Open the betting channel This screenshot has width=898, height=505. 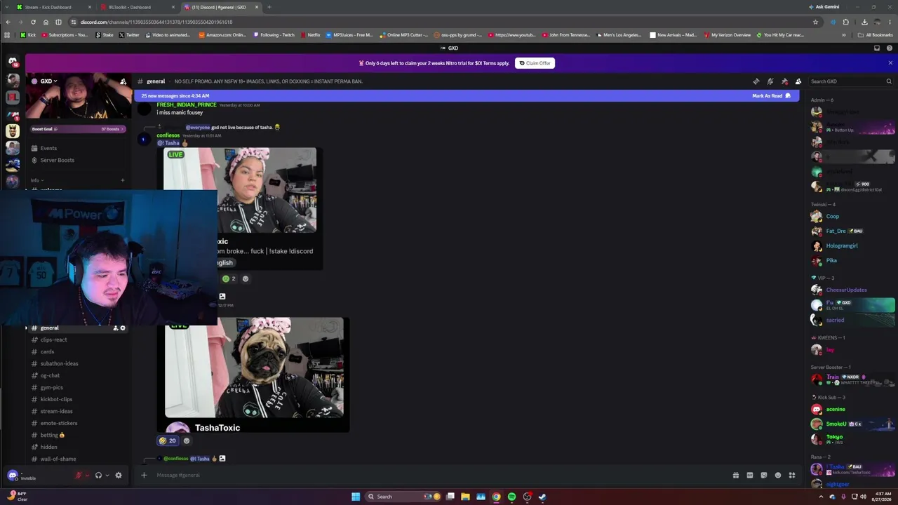52,435
